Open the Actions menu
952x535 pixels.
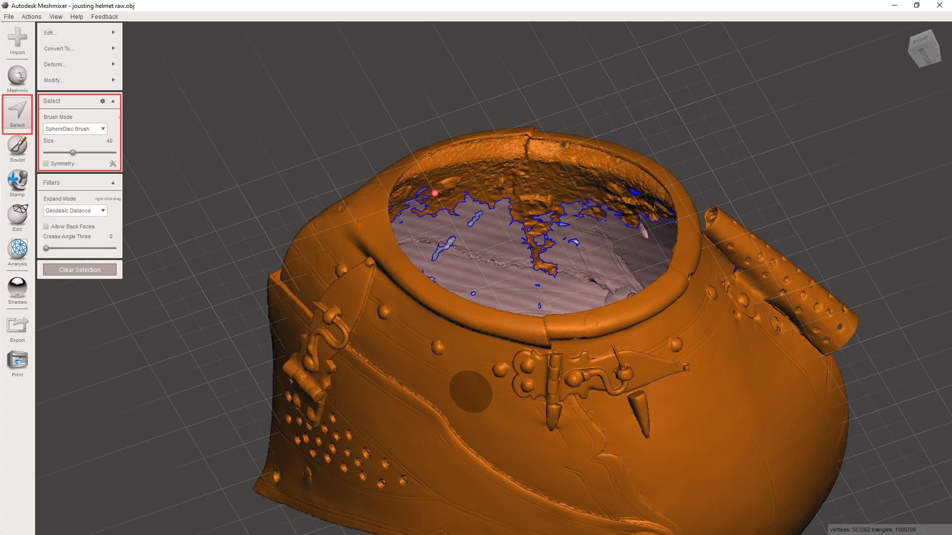coord(31,16)
